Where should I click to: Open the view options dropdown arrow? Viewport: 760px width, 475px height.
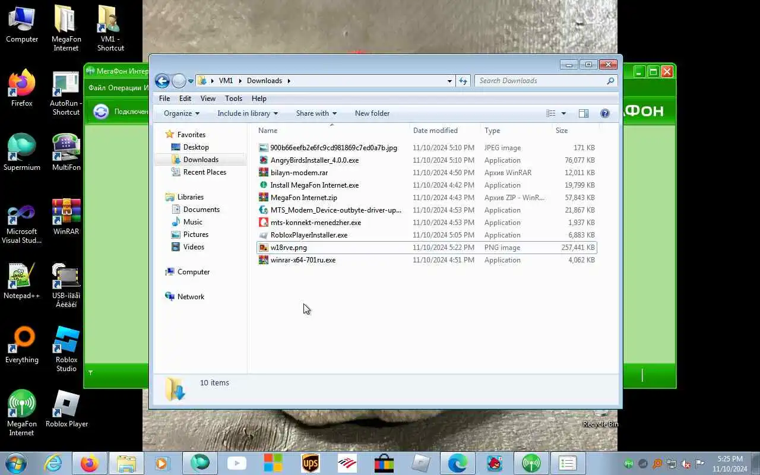[563, 113]
